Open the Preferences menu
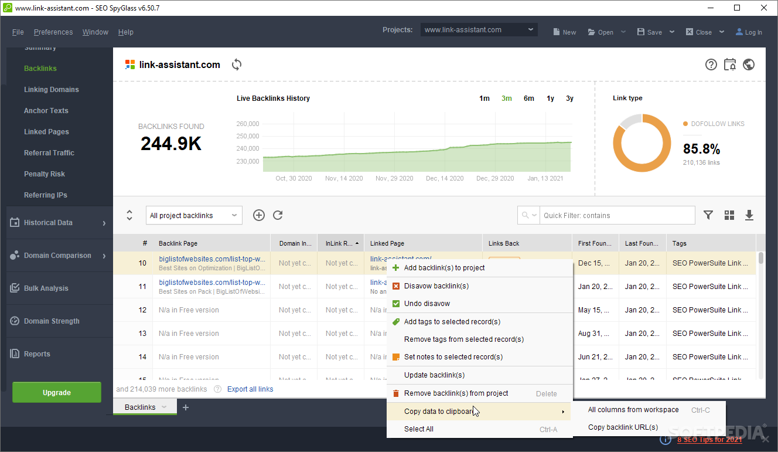 tap(53, 32)
